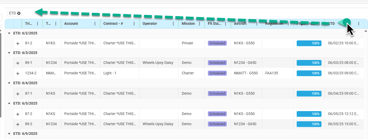Screen dimensions: 368x139
Task: Collapse the ETD: 6/2/2025 group
Action: coord(9,33)
